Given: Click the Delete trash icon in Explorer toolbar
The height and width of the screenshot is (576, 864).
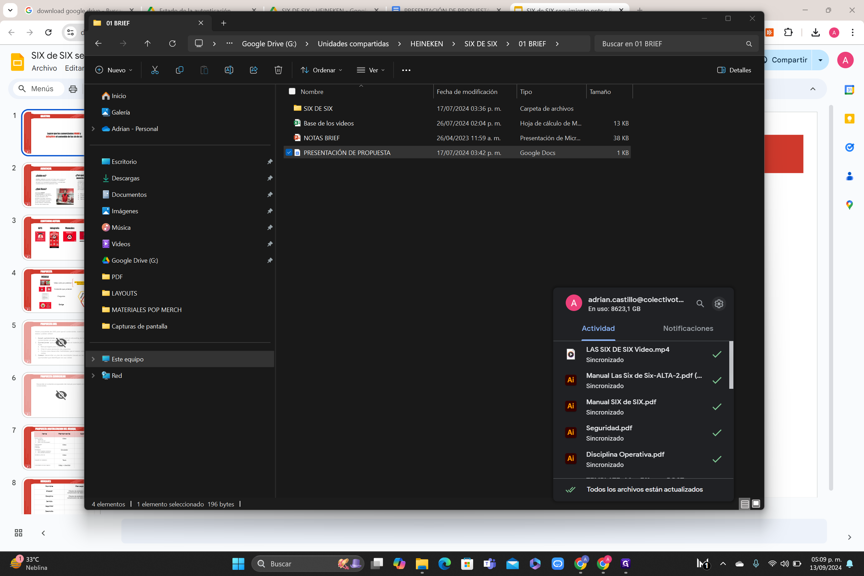Looking at the screenshot, I should [278, 70].
